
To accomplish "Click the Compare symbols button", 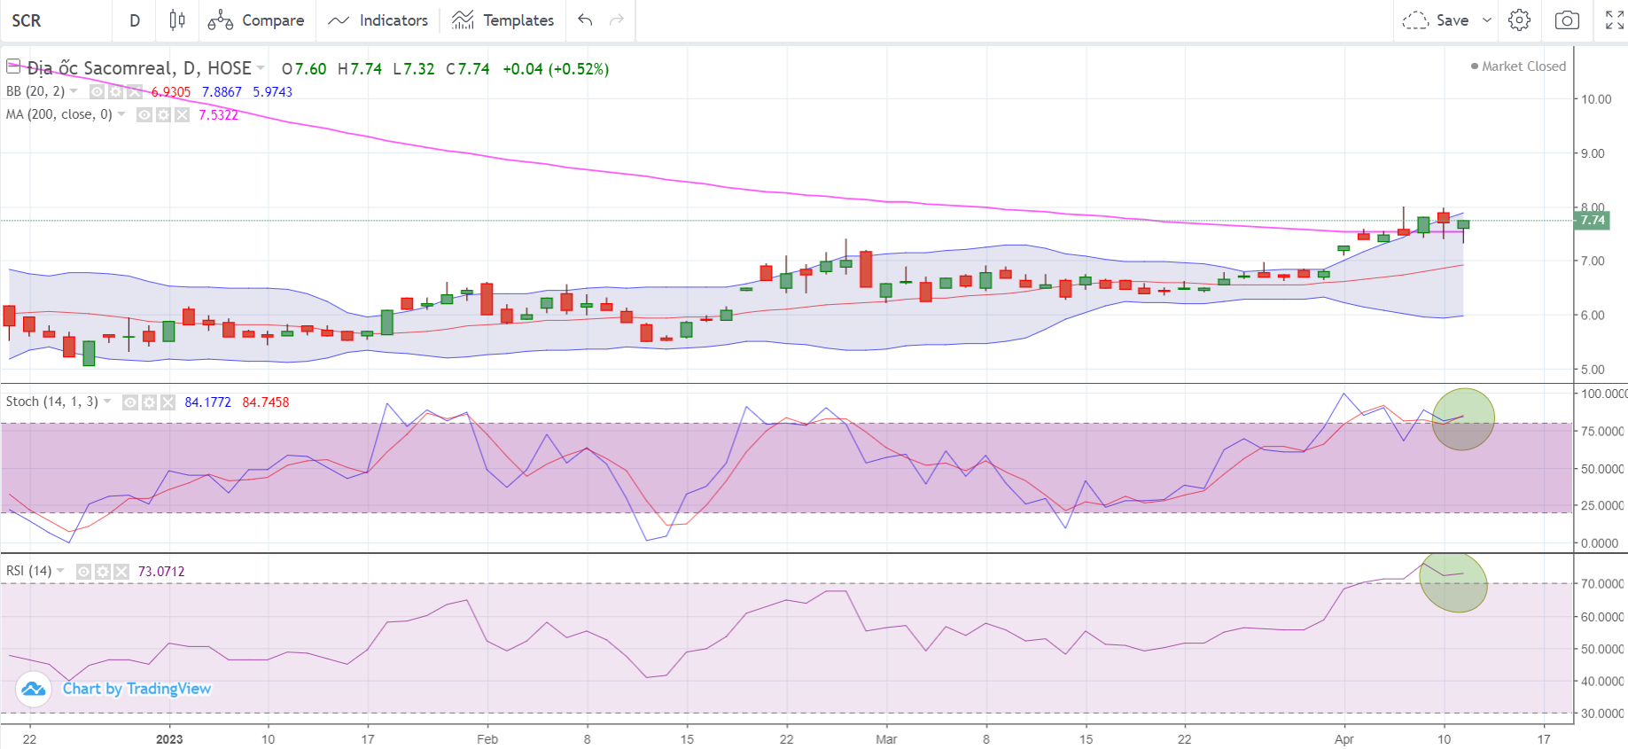I will pos(256,20).
